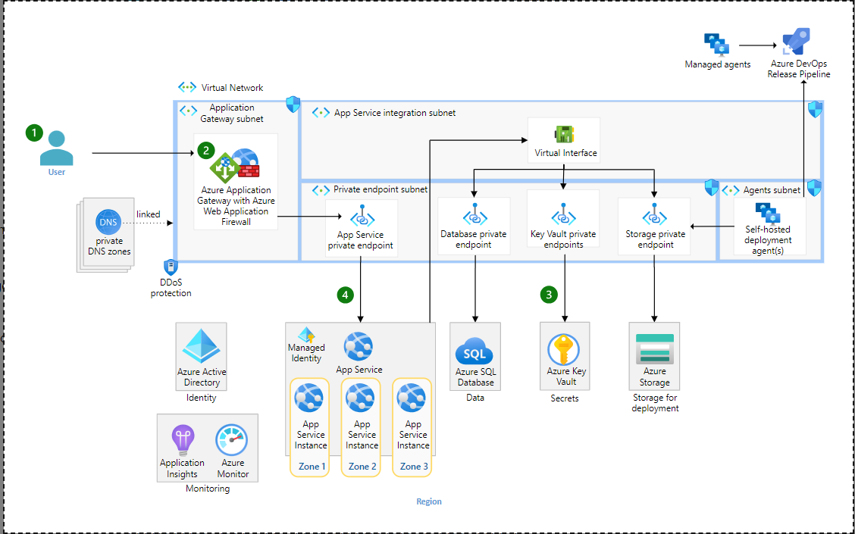Screen dimensions: 855x534
Task: Select the App Service Instance icon in Zone 1
Action: (309, 398)
